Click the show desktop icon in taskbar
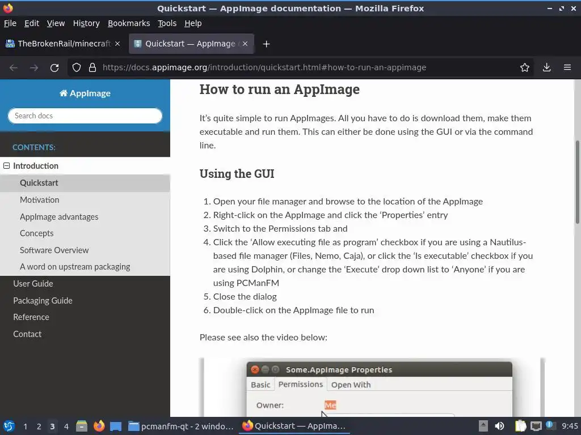 (116, 426)
